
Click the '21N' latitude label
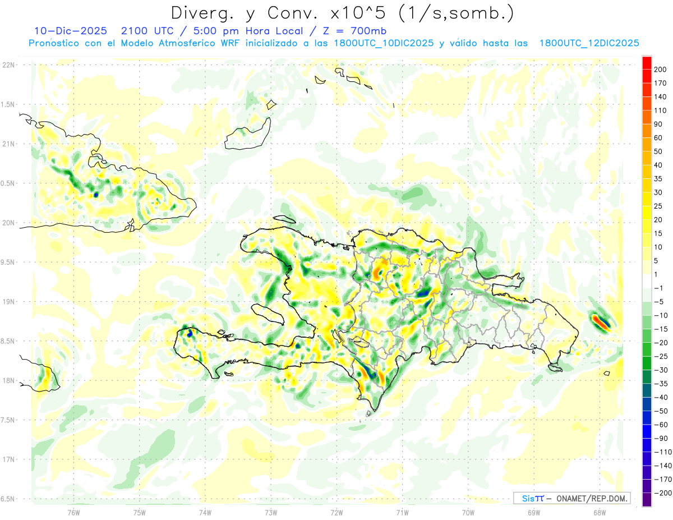8,144
